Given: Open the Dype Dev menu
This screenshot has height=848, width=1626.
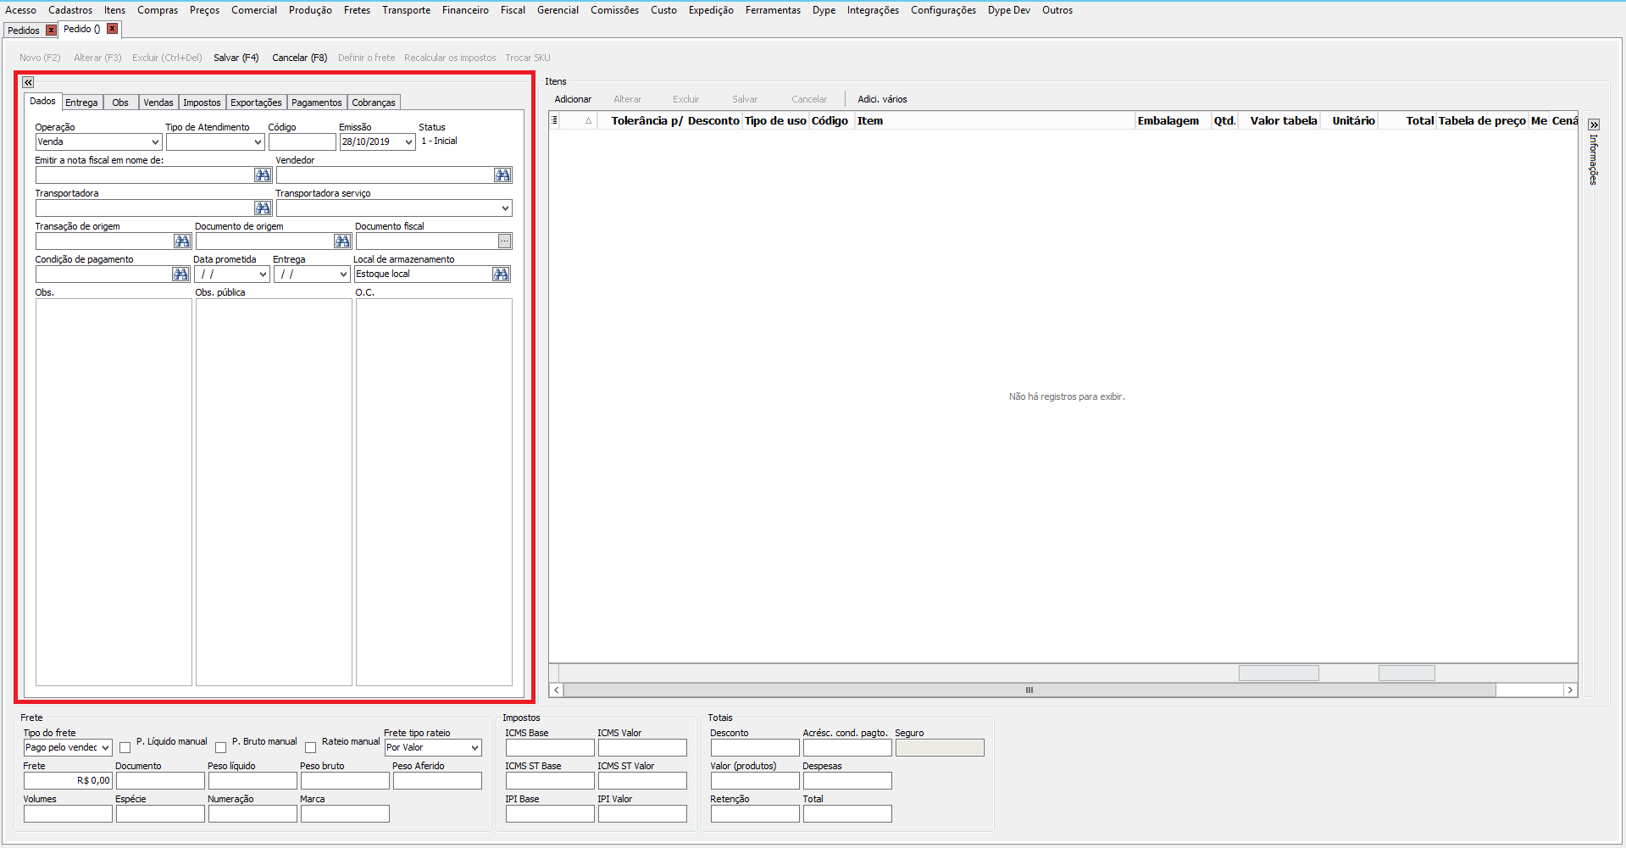Looking at the screenshot, I should pyautogui.click(x=1009, y=10).
